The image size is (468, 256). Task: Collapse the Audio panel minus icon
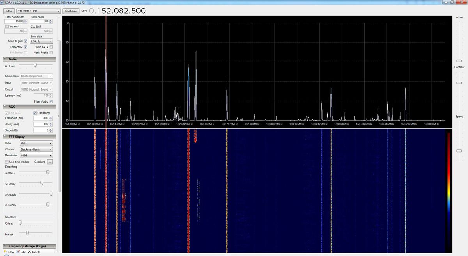[5, 59]
